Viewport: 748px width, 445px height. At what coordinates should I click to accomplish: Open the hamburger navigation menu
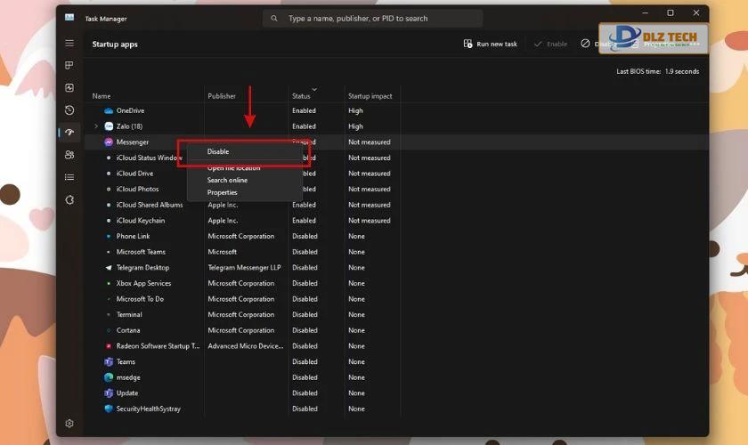tap(69, 44)
